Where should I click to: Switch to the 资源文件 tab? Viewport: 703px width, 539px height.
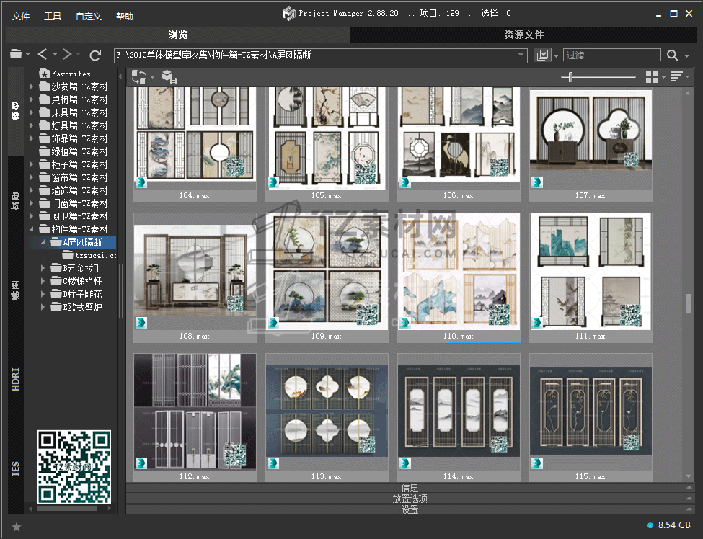point(524,35)
